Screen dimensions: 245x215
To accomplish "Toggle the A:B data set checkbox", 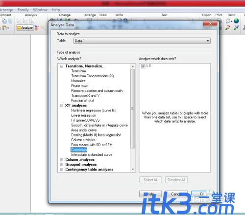I will pyautogui.click(x=143, y=66).
